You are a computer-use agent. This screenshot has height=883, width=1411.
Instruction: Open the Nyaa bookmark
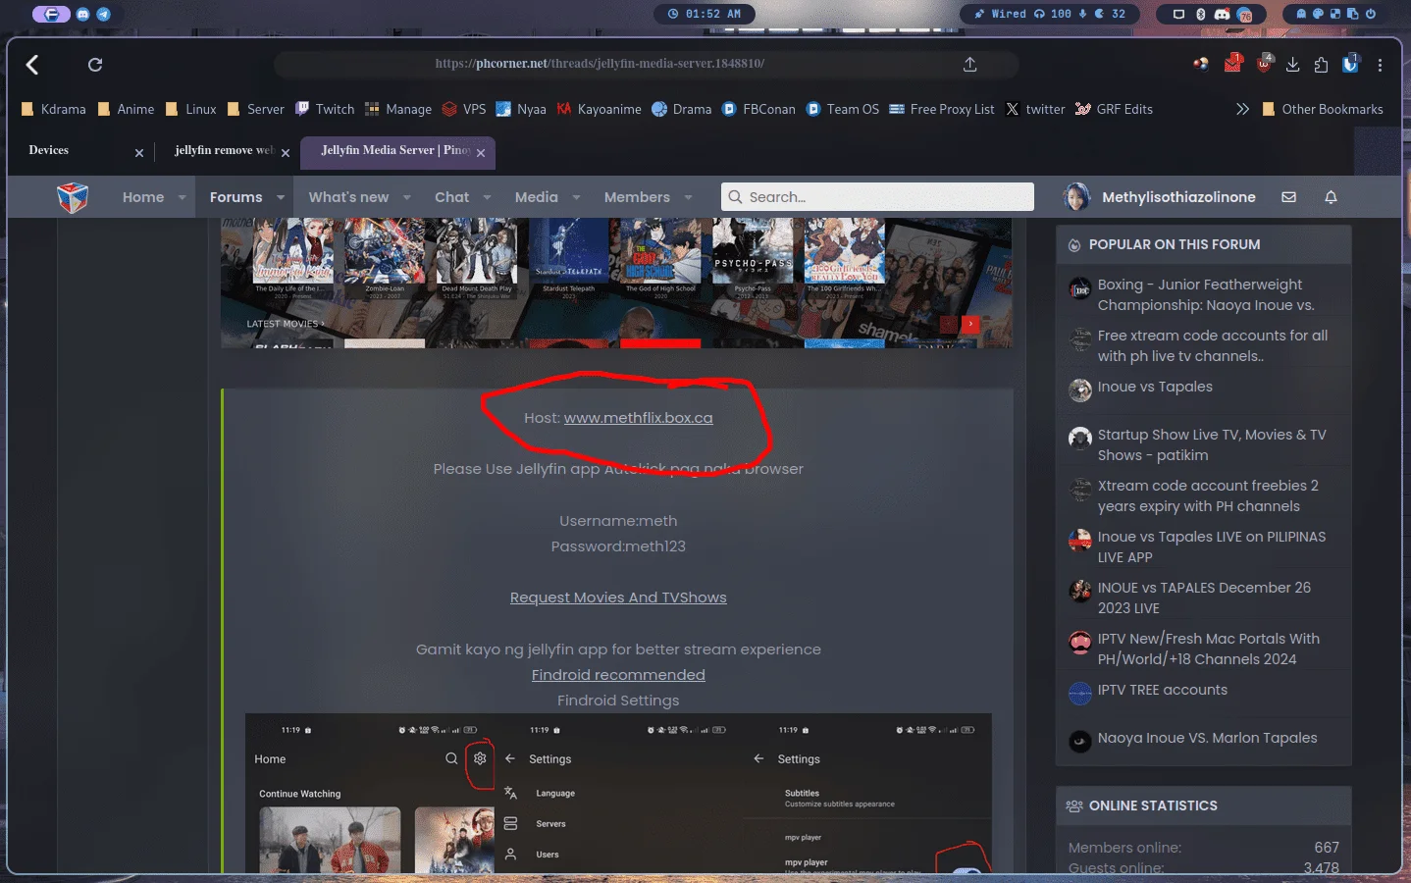(x=521, y=109)
